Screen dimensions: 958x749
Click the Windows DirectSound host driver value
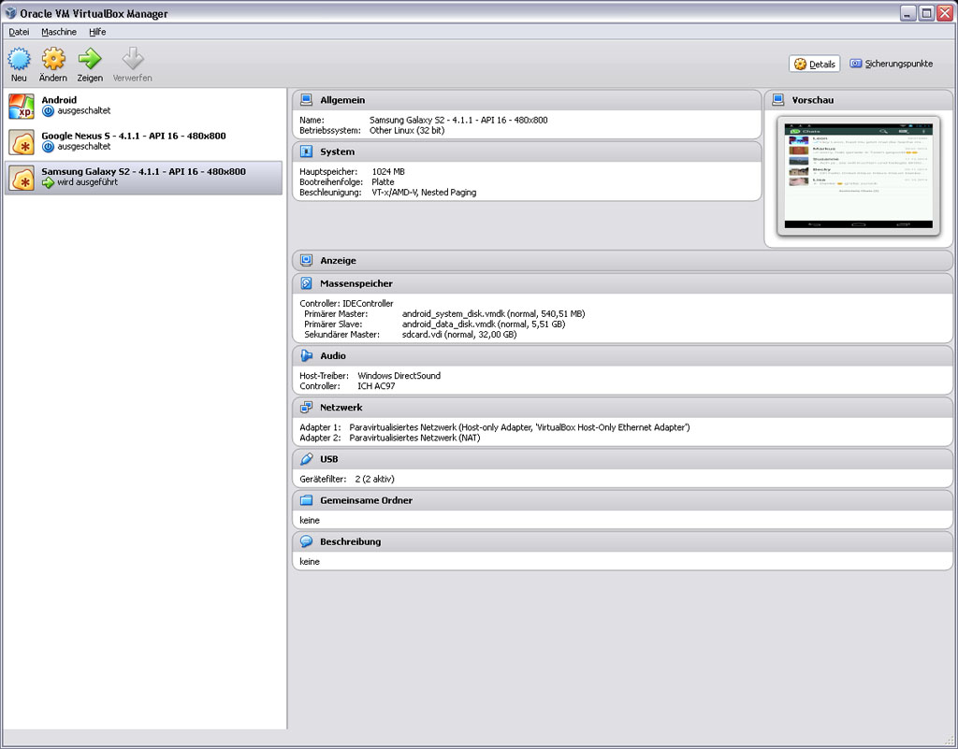tap(399, 375)
